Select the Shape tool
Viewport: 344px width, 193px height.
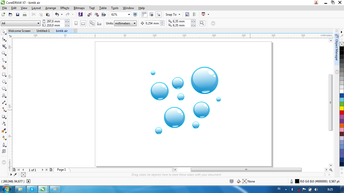4,39
